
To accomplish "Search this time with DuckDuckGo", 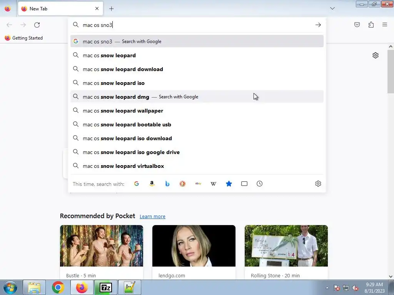I will 183,184.
